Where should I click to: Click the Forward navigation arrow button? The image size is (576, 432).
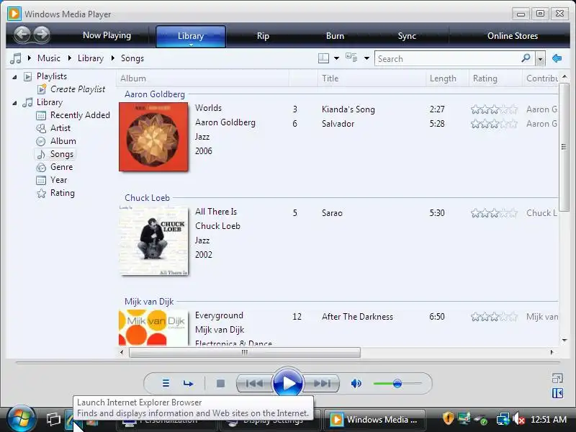pos(42,35)
